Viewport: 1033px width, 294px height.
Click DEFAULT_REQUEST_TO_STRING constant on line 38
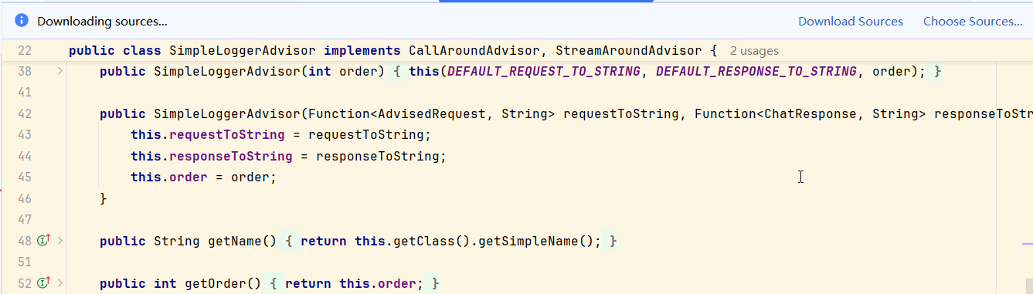tap(544, 72)
